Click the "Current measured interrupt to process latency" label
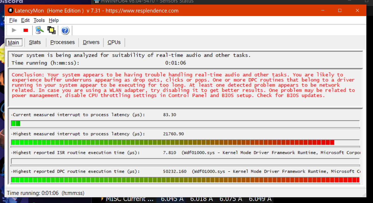The width and height of the screenshot is (373, 203). (79, 115)
